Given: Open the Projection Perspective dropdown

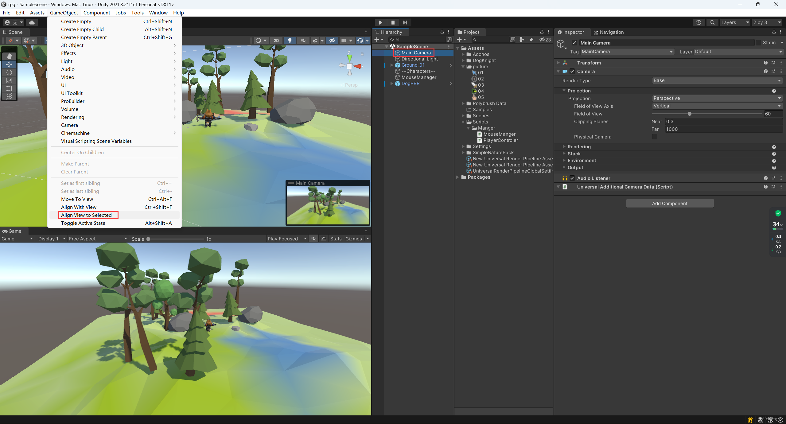Looking at the screenshot, I should pyautogui.click(x=717, y=98).
